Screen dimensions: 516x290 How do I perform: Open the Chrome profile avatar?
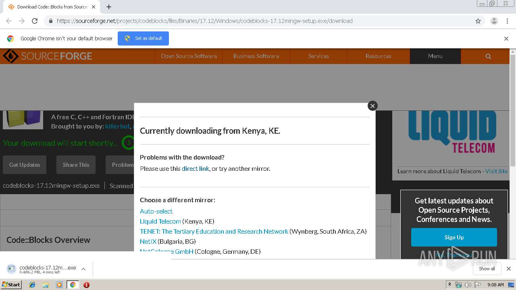pos(494,21)
